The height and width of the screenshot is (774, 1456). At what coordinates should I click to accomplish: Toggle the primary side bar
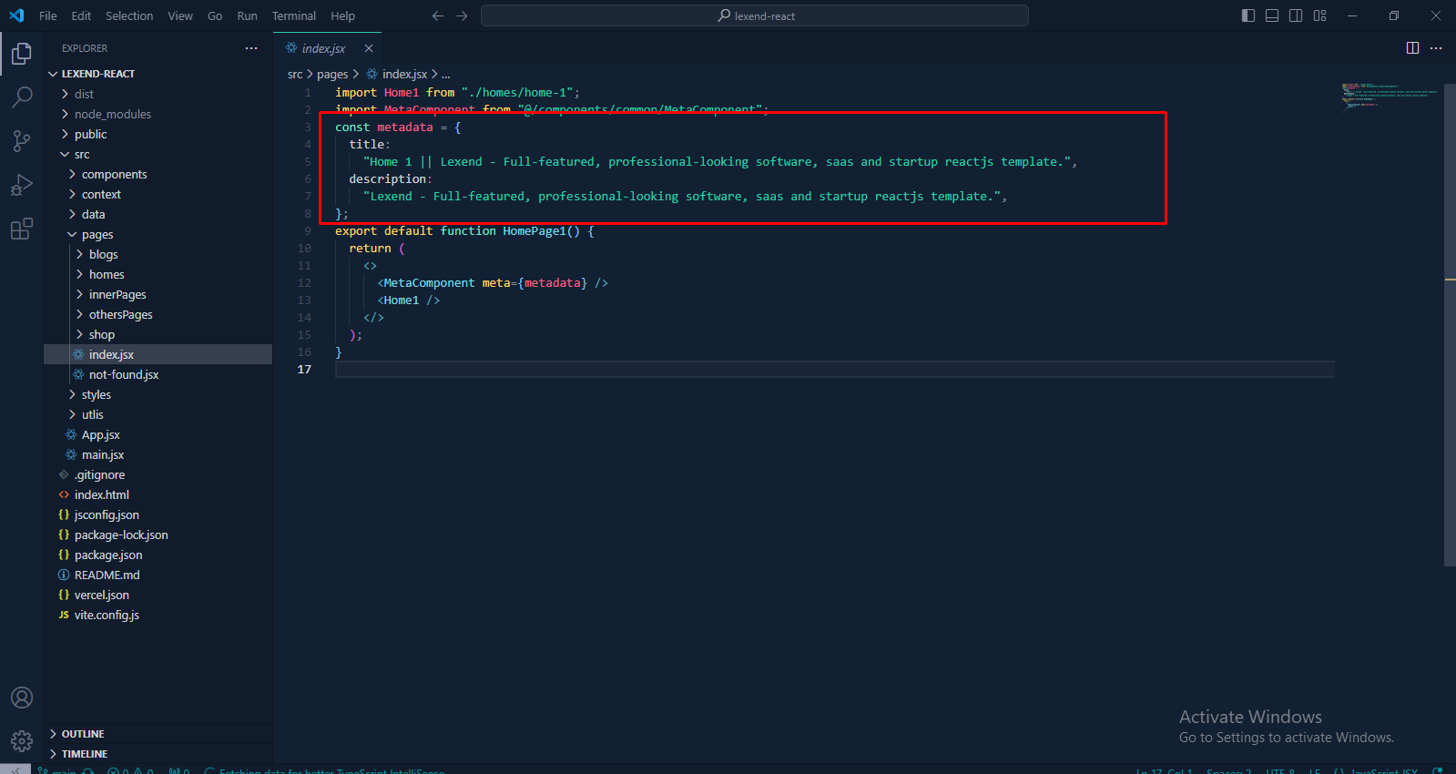tap(1248, 15)
